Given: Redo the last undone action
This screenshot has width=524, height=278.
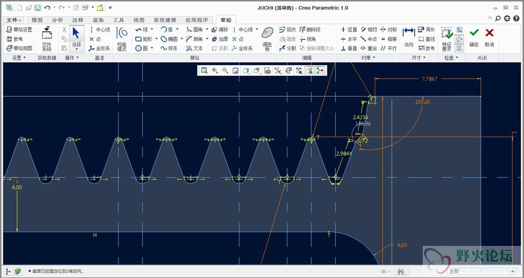Looking at the screenshot, I should (61, 8).
